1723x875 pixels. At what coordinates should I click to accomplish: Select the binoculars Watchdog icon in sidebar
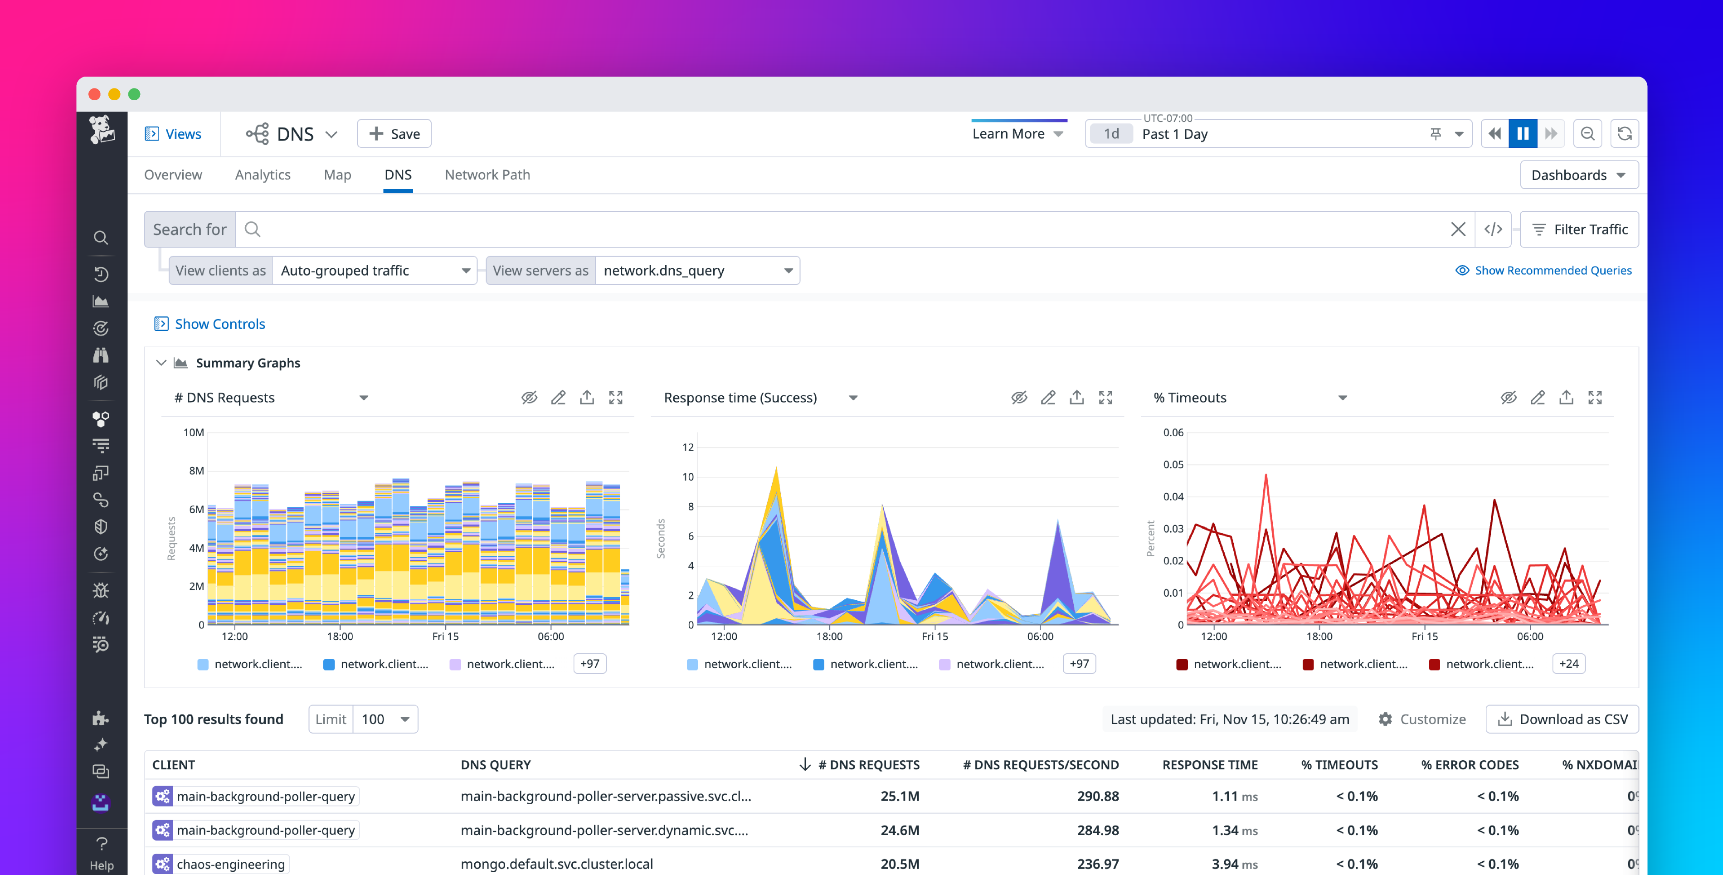click(101, 355)
